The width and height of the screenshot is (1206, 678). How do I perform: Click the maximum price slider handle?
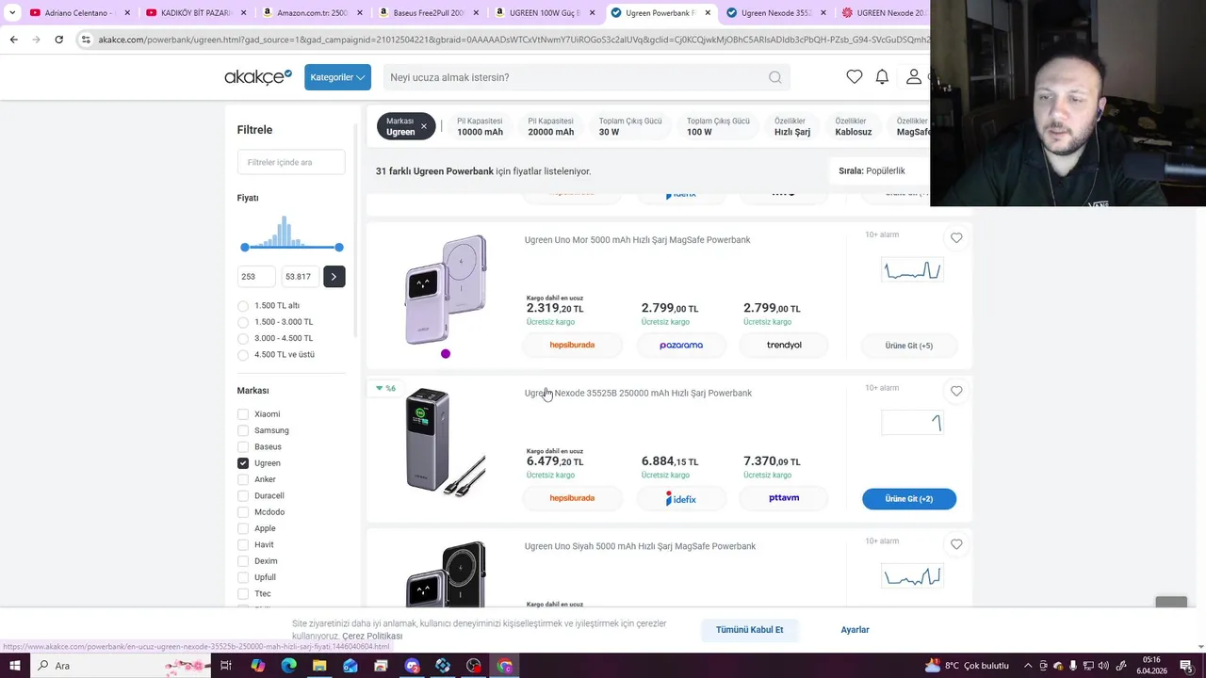click(x=339, y=247)
